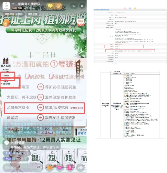Image resolution: width=167 pixels, height=173 pixels.
Task: Click the OIL CONTROL line in the label table
Action: click(x=130, y=90)
